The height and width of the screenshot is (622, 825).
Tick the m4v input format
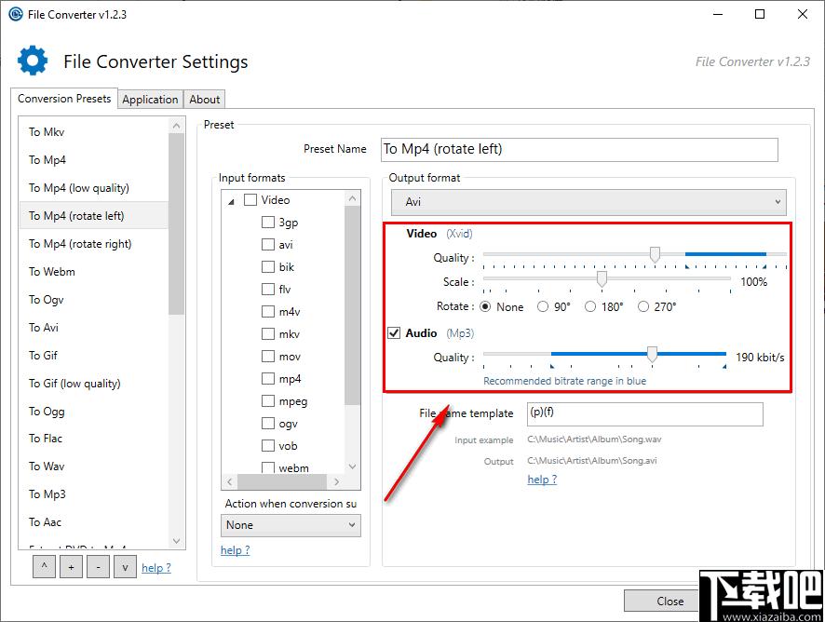point(268,312)
